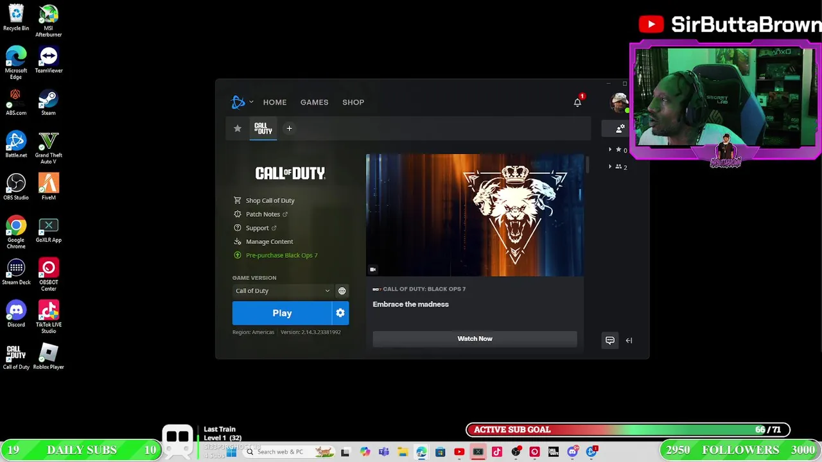Image resolution: width=822 pixels, height=462 pixels.
Task: Open the profile avatar in Battle.net
Action: click(x=619, y=102)
